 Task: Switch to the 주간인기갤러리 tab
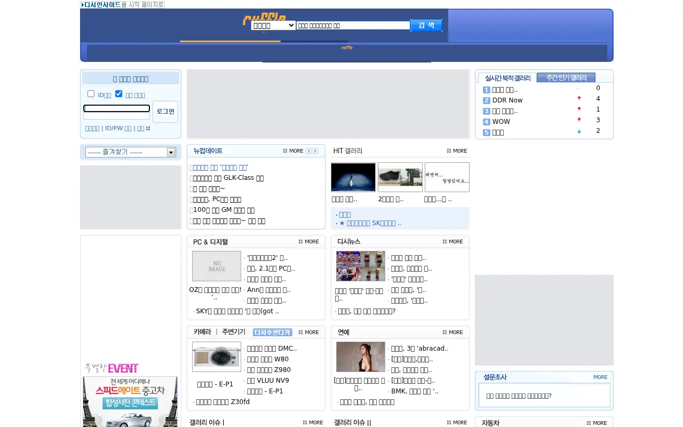pyautogui.click(x=566, y=77)
